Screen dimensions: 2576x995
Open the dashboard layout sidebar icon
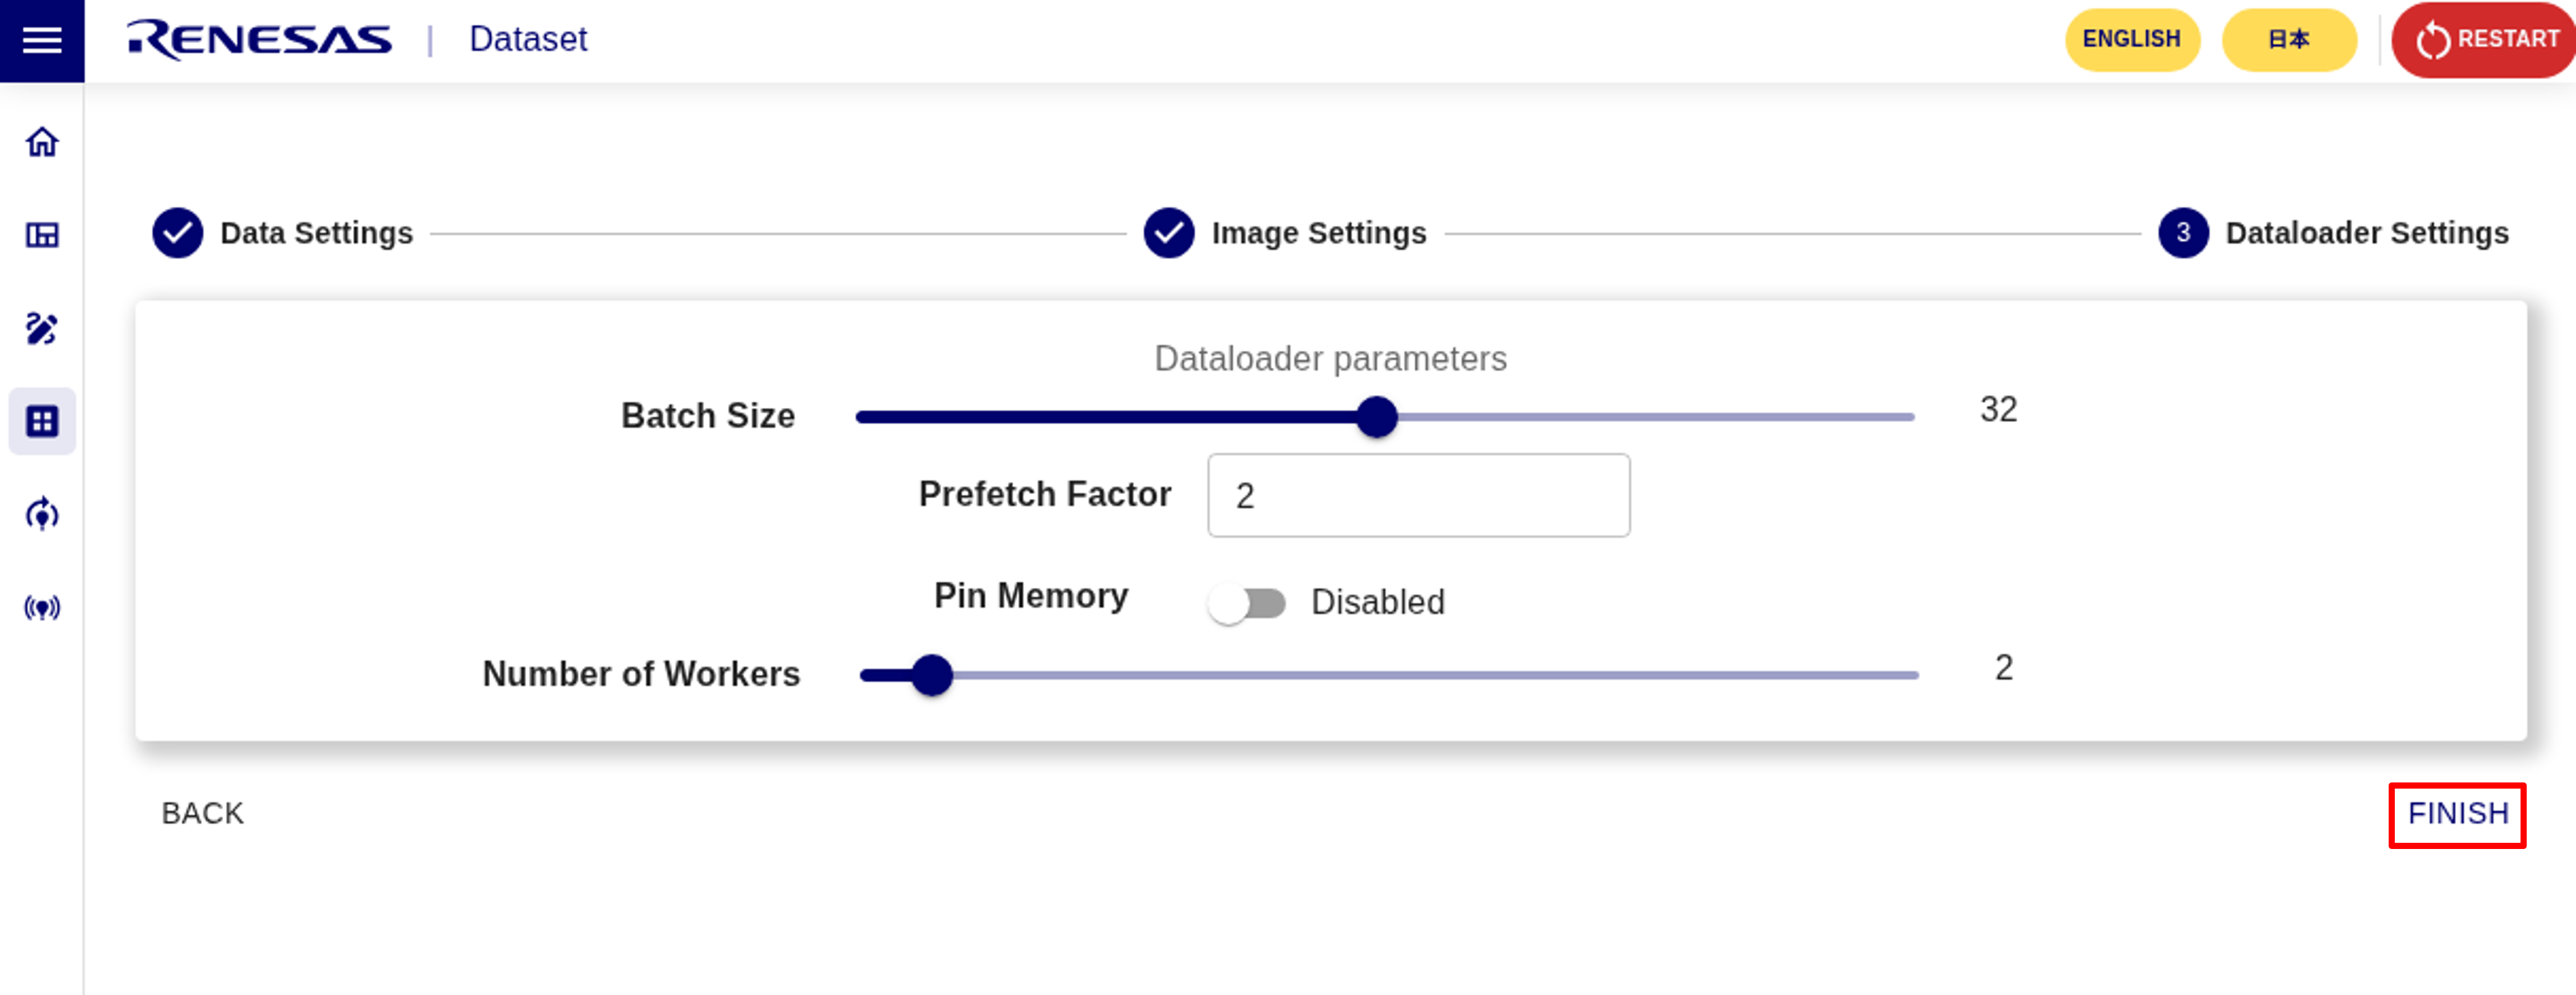coord(42,235)
